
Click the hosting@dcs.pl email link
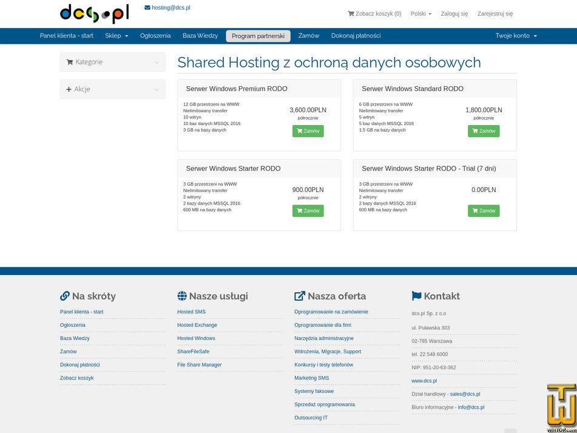pyautogui.click(x=170, y=8)
